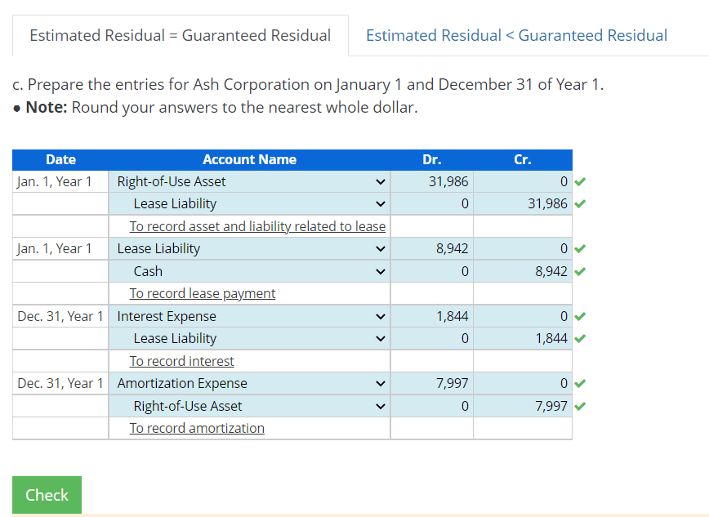Expand the Interest Expense account selector
Screen dimensions: 709x517
[379, 316]
